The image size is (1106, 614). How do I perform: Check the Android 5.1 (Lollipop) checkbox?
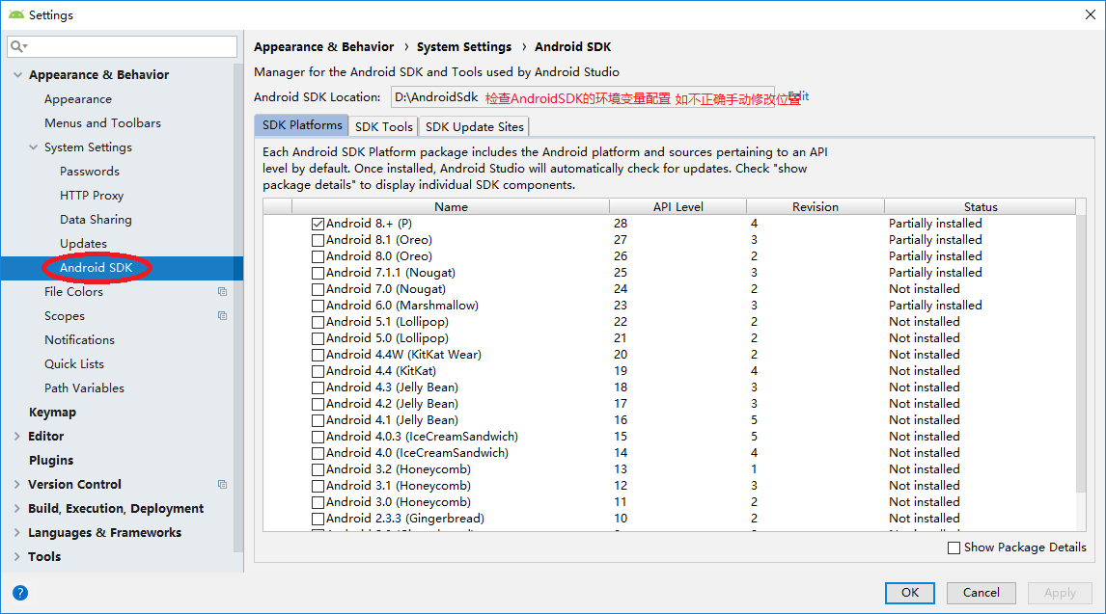318,323
